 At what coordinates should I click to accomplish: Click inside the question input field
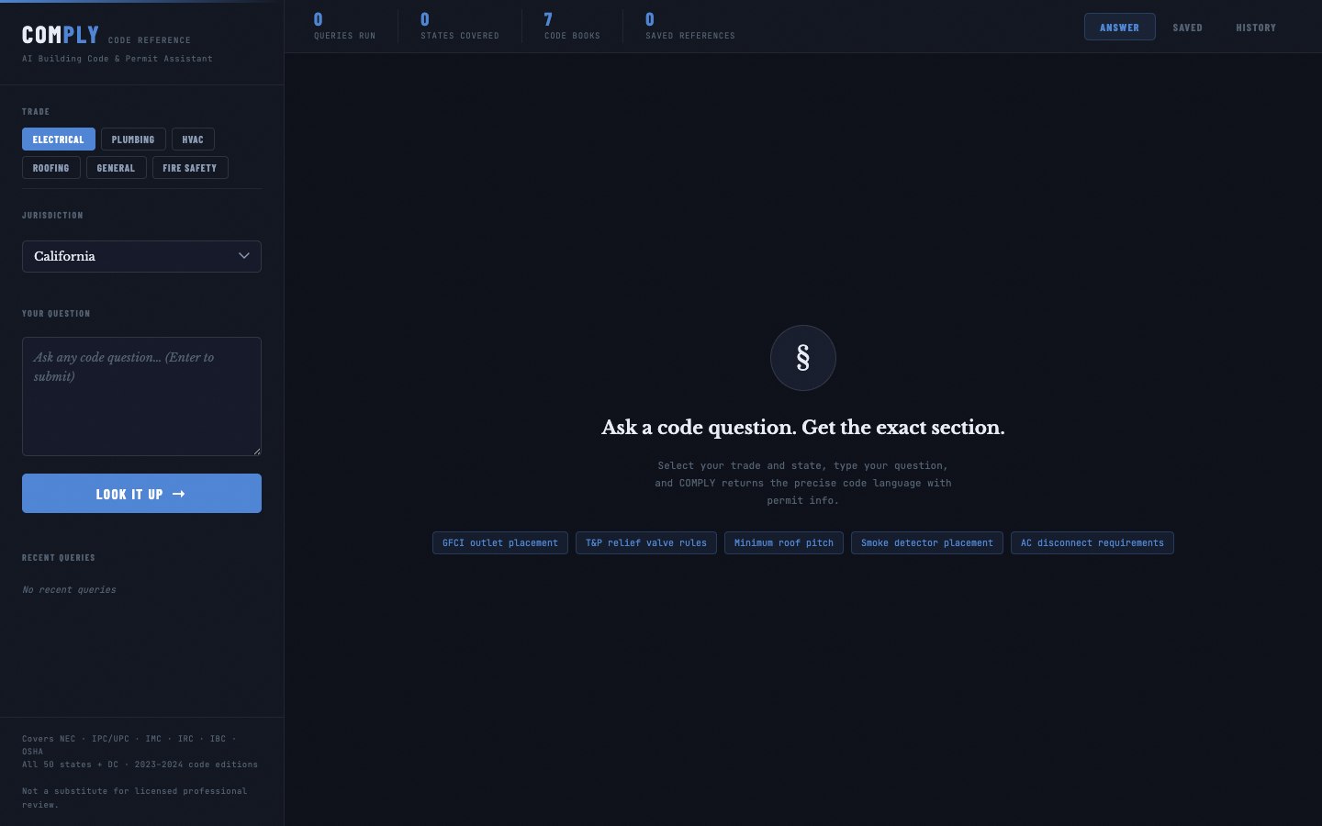point(141,396)
